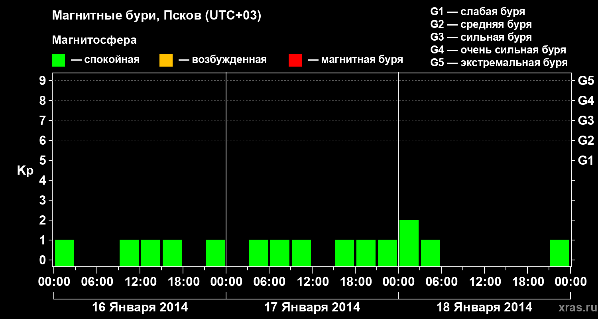Screen dimensions: 598x319
Task: Click the right-axis 'G1' label
Action: [586, 160]
